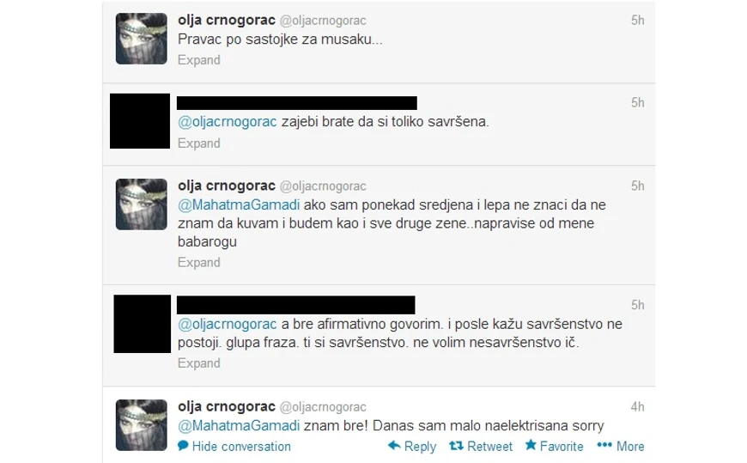747x463 pixels.
Task: Click the Hide conversation speech bubble icon
Action: click(183, 446)
